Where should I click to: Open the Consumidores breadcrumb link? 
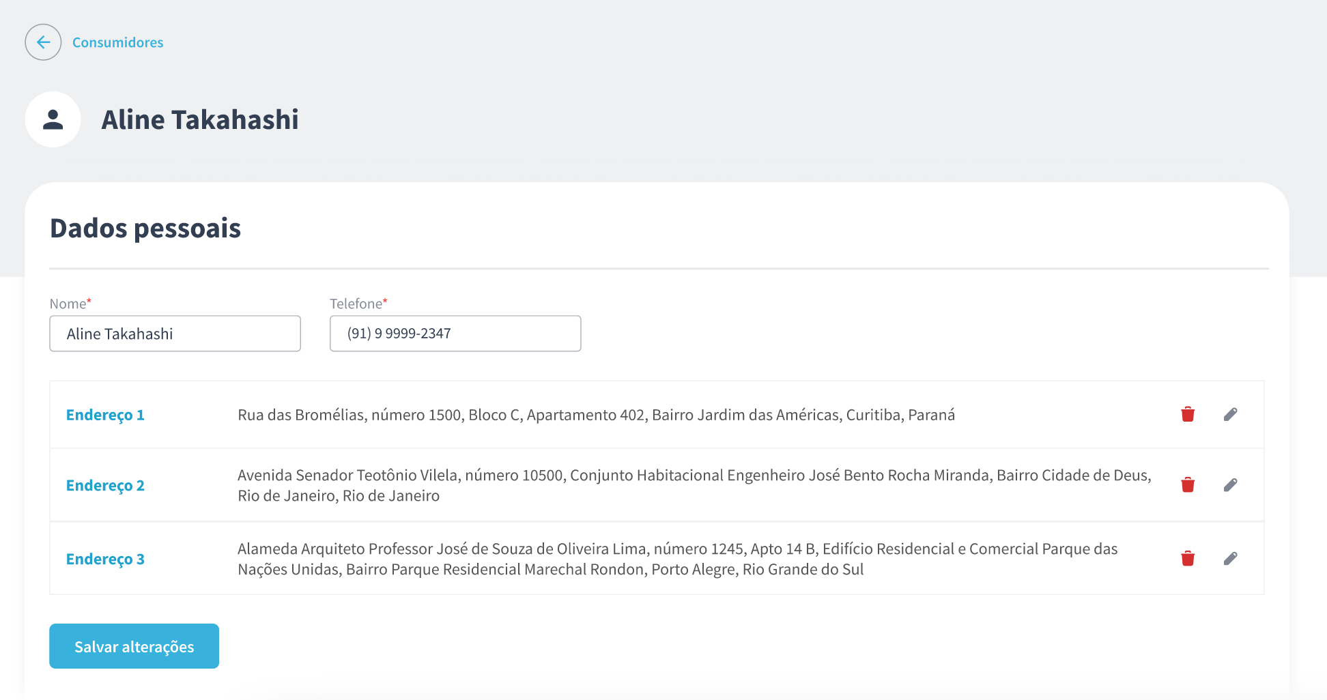click(117, 42)
